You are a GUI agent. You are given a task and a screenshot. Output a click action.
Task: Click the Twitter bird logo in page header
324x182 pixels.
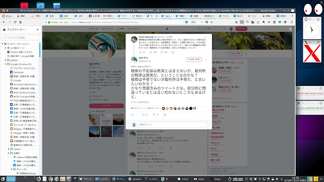pos(167,29)
